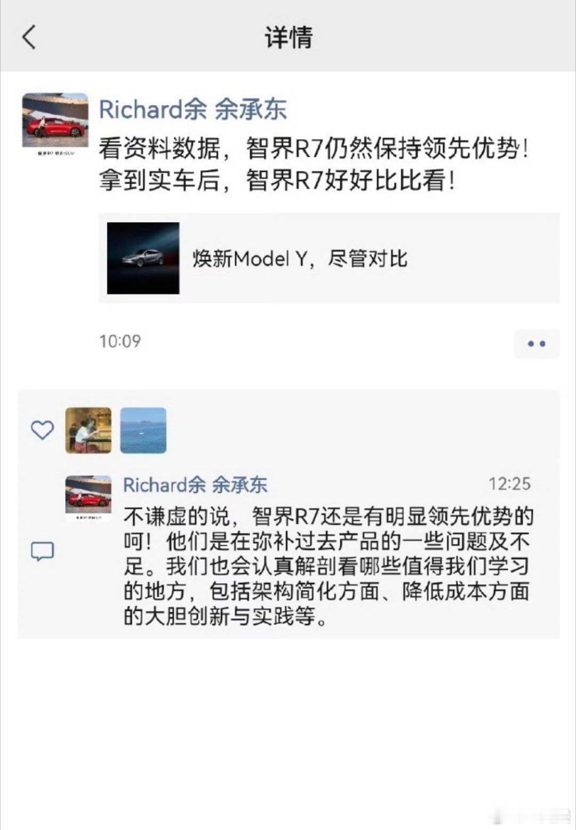
Task: Tap commenter name "Richard余 余承东" in the comments
Action: (x=195, y=485)
